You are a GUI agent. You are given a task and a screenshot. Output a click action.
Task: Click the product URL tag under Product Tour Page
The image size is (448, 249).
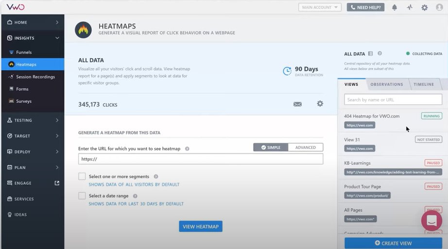tap(367, 196)
